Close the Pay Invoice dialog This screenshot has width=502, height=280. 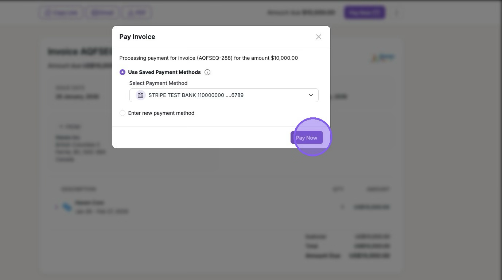tap(319, 37)
